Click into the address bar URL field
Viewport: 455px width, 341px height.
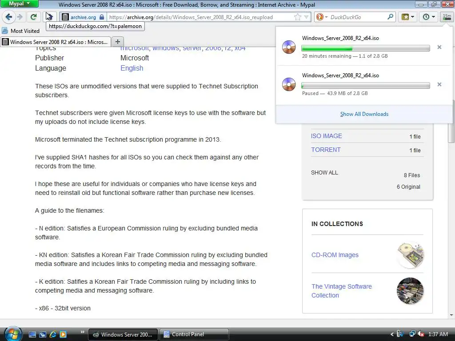(200, 17)
